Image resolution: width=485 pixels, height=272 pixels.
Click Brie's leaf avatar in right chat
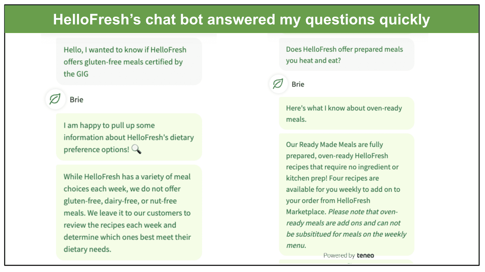(278, 84)
